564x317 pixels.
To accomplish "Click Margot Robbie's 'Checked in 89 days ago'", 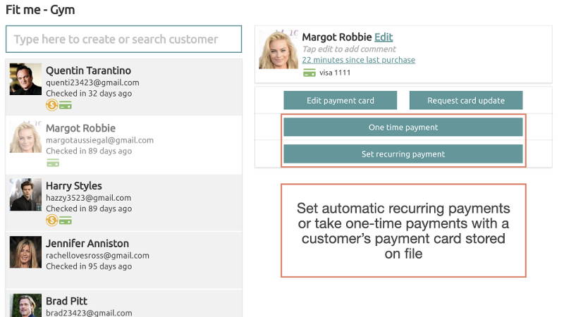I will pyautogui.click(x=89, y=151).
